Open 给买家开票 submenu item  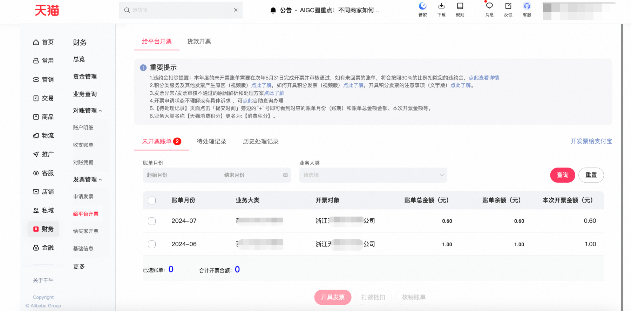click(x=86, y=231)
